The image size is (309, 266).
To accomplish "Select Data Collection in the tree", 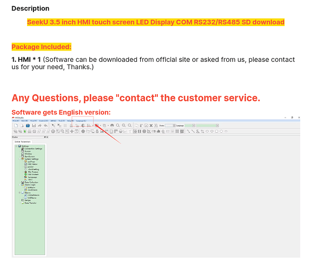I will (x=31, y=182).
